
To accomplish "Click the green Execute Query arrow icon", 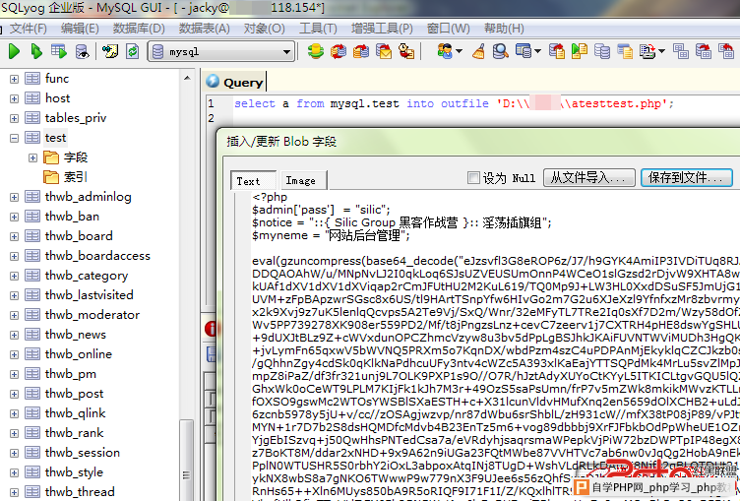I will point(14,51).
